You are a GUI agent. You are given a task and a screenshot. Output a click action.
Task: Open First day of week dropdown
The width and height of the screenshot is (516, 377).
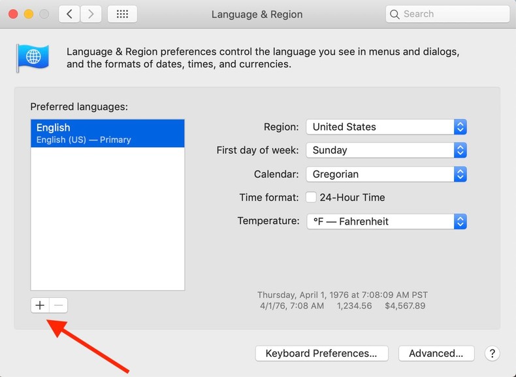[386, 150]
